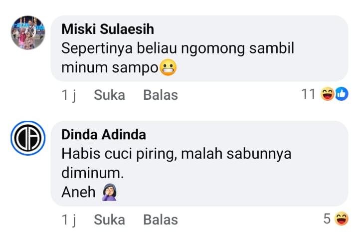Screen dimensions: 359x234
Task: Click the word "Aneh" in Dinda's comment
Action: point(78,192)
